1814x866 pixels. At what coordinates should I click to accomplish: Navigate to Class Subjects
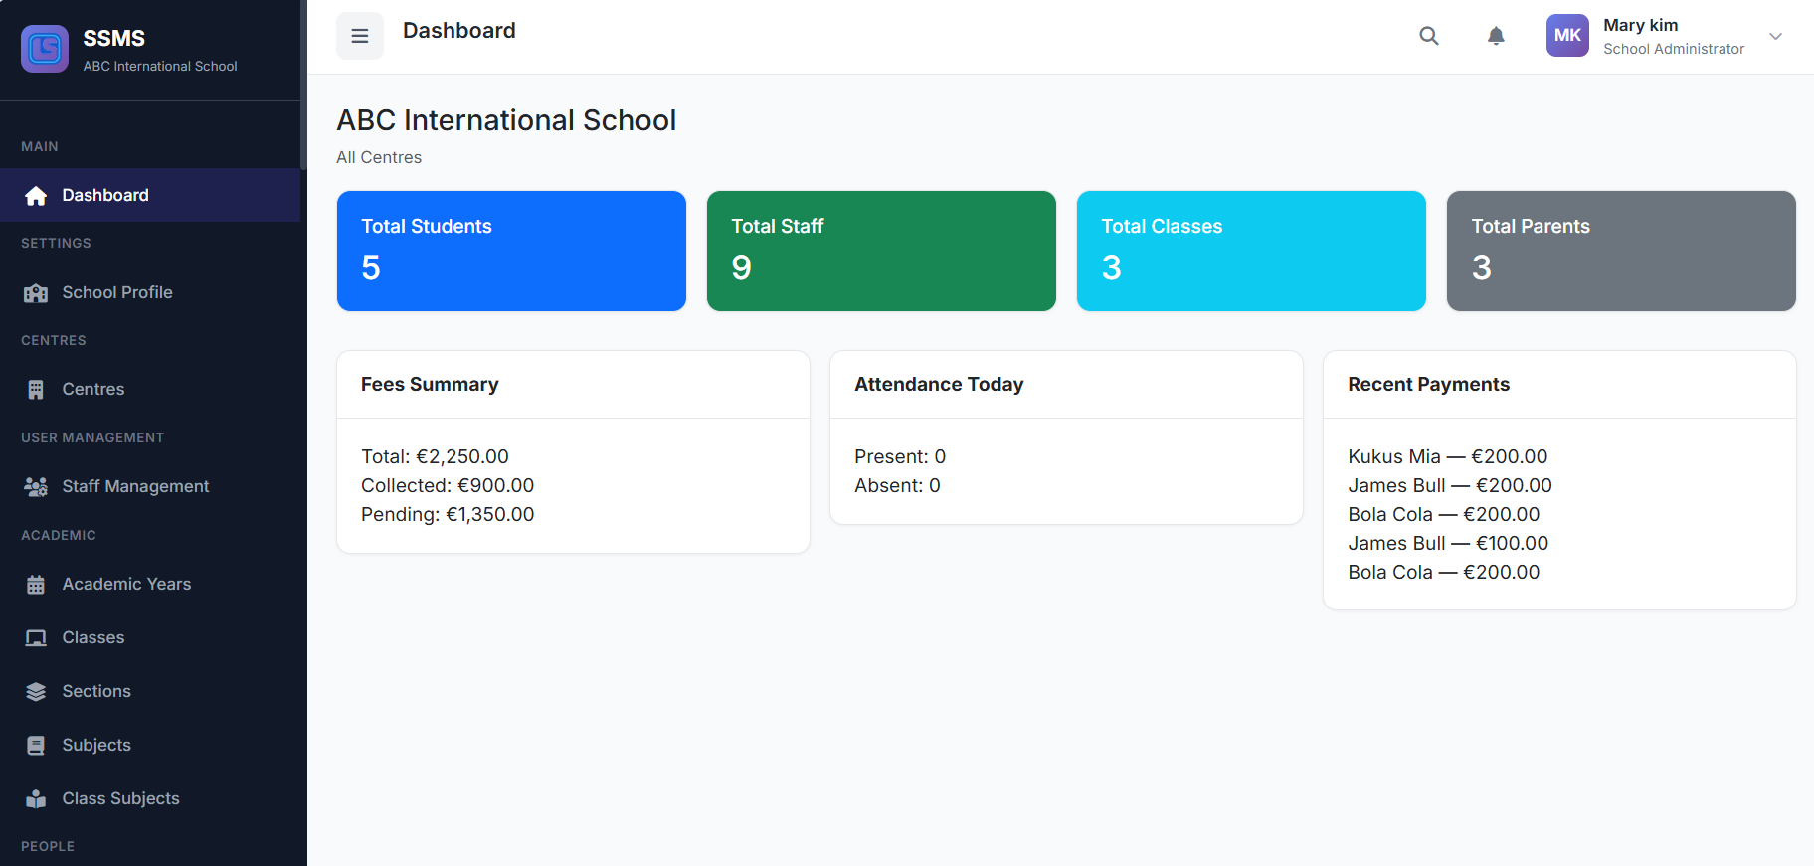pyautogui.click(x=120, y=798)
